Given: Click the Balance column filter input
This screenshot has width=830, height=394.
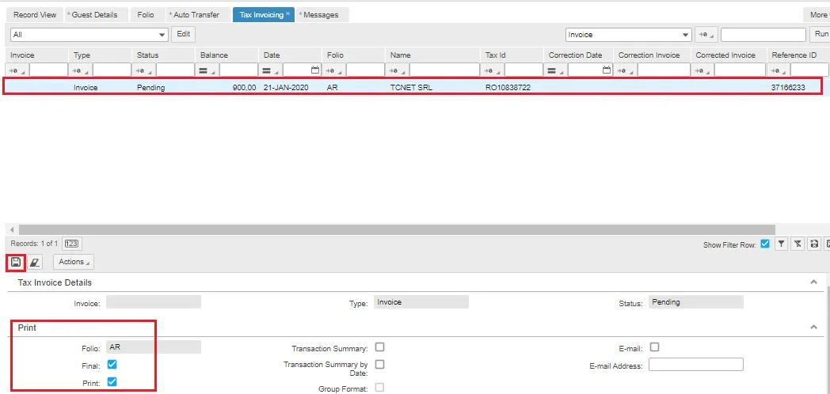Looking at the screenshot, I should click(238, 70).
